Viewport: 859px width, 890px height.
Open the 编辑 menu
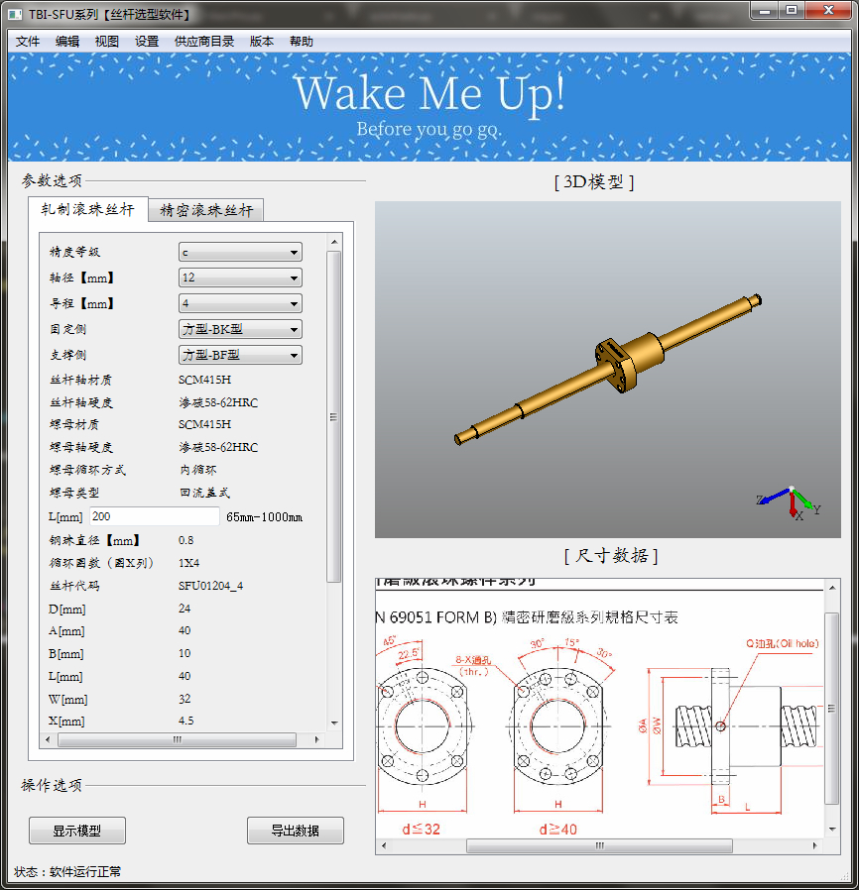[x=66, y=41]
